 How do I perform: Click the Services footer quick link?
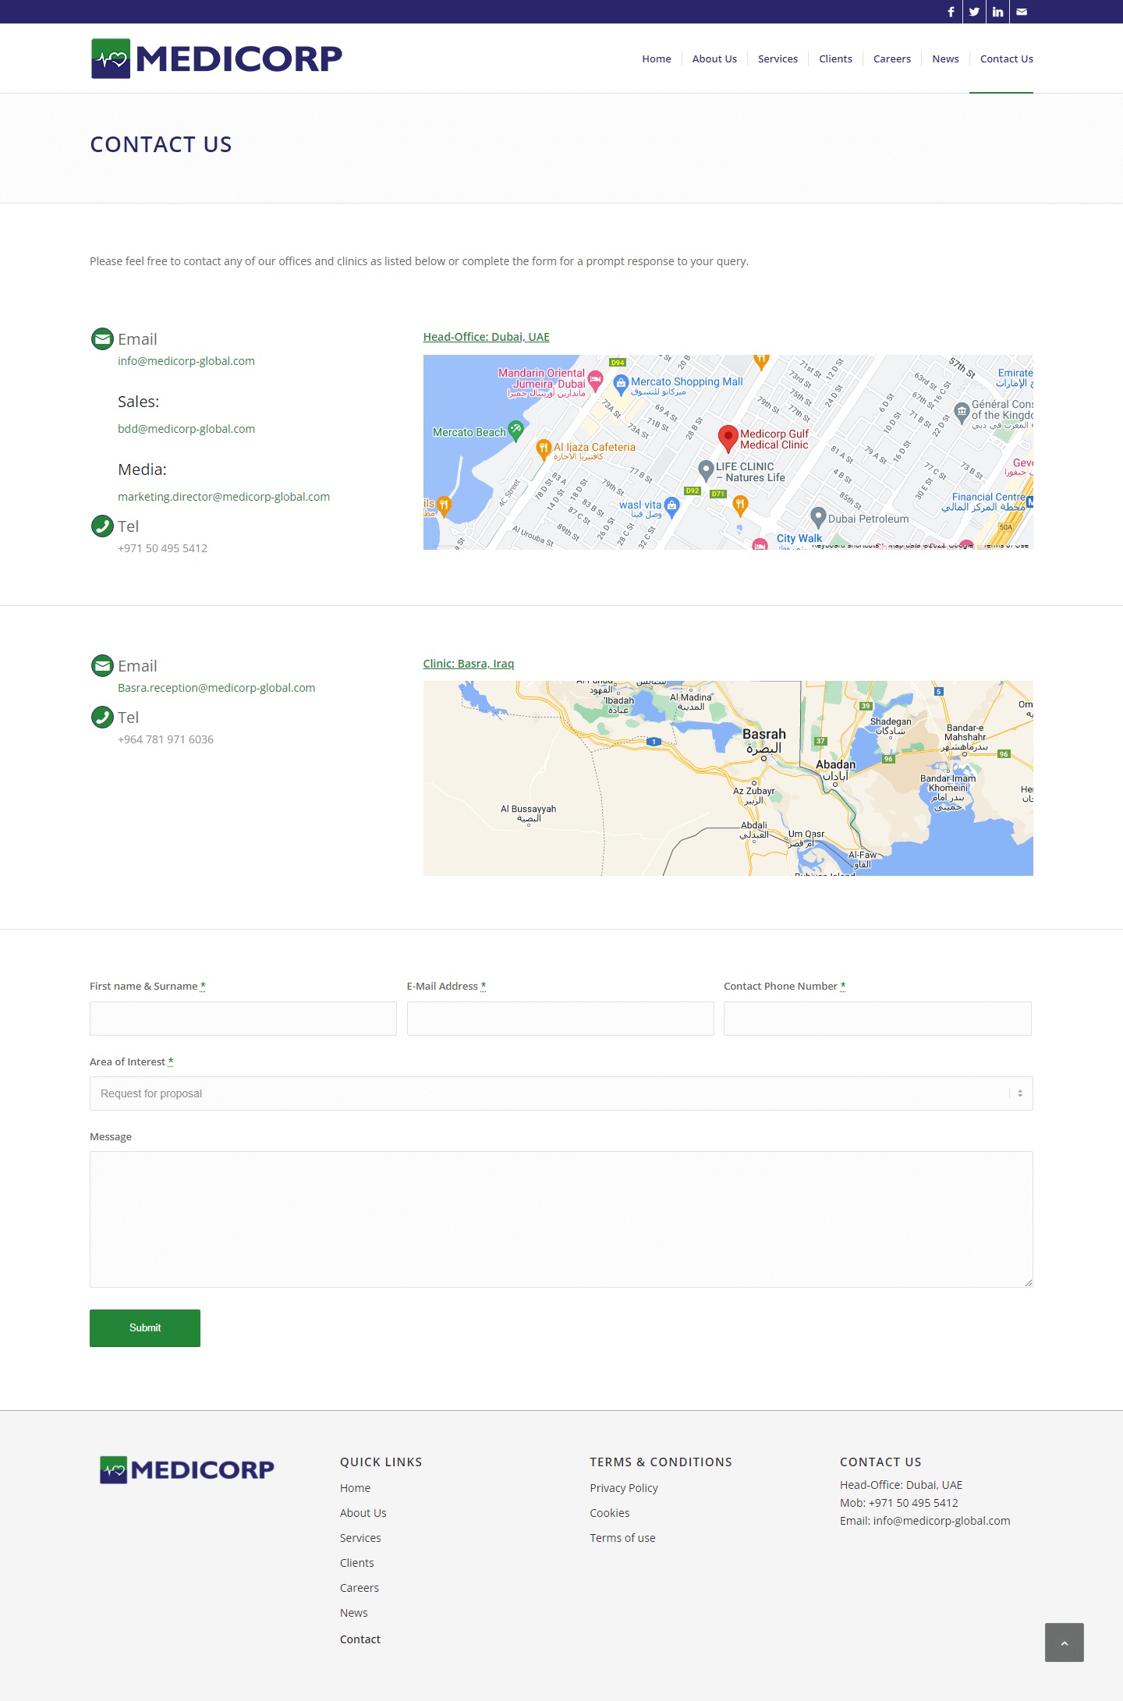[360, 1538]
